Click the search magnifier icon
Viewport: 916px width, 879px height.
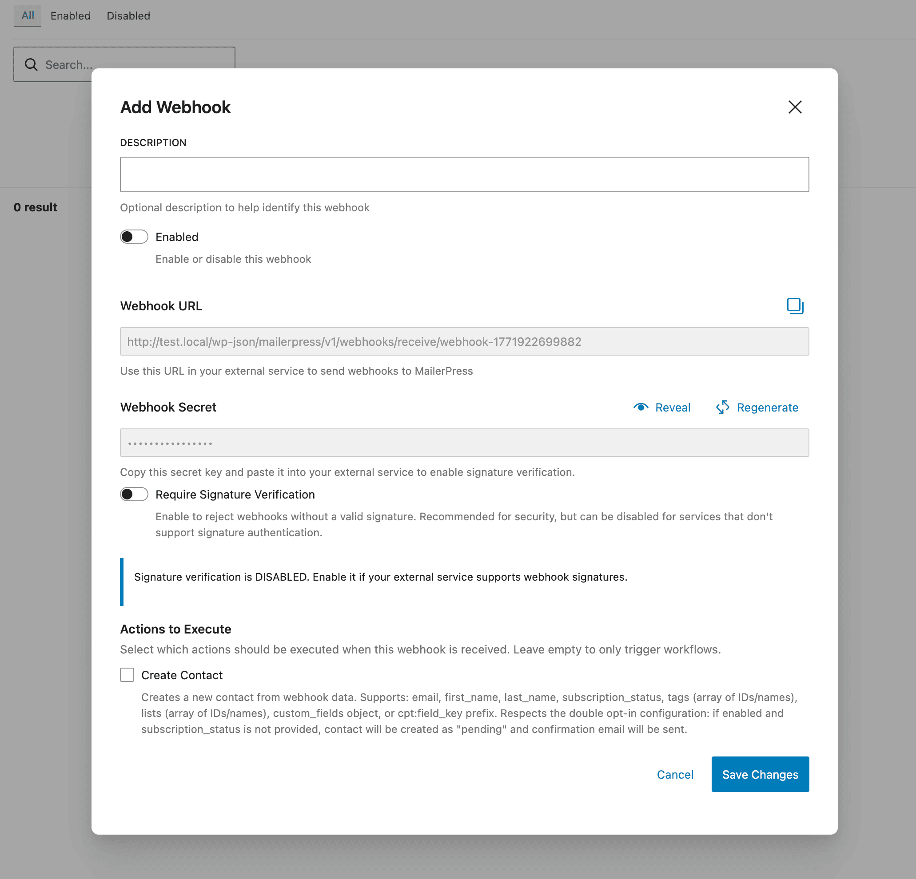tap(31, 64)
